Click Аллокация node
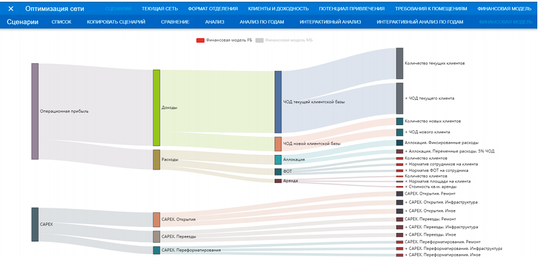 coord(278,160)
